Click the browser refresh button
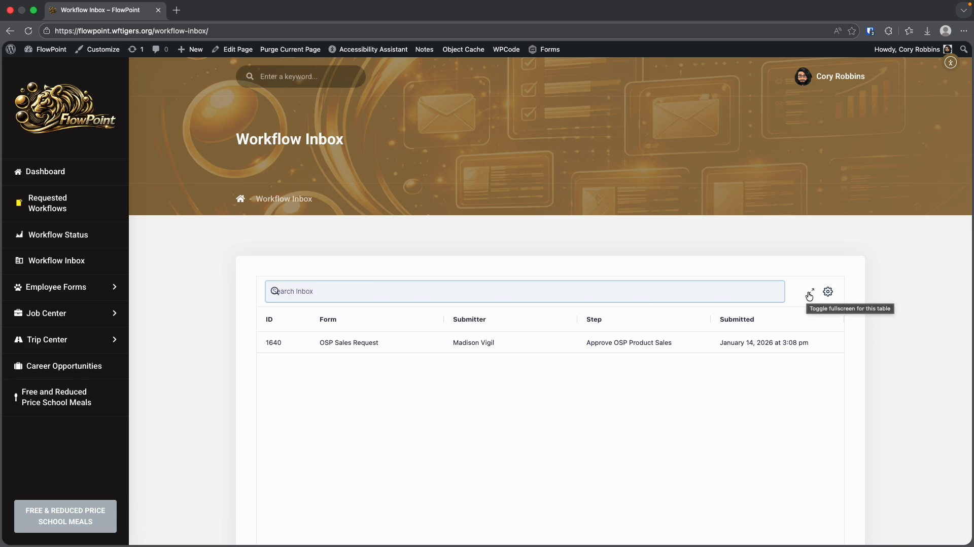The width and height of the screenshot is (974, 547). (28, 31)
